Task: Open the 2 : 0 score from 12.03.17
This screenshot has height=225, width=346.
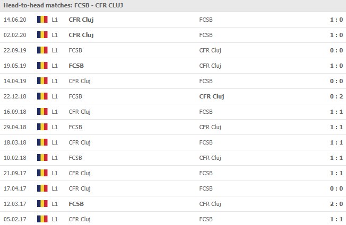Action: pos(336,204)
